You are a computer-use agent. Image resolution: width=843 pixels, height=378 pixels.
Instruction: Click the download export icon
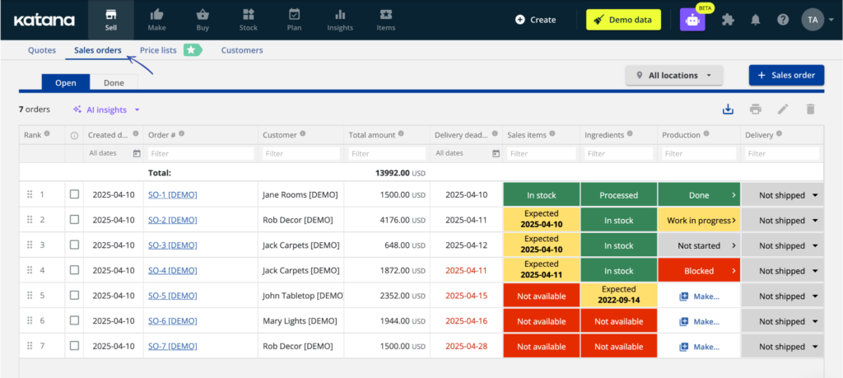tap(728, 110)
